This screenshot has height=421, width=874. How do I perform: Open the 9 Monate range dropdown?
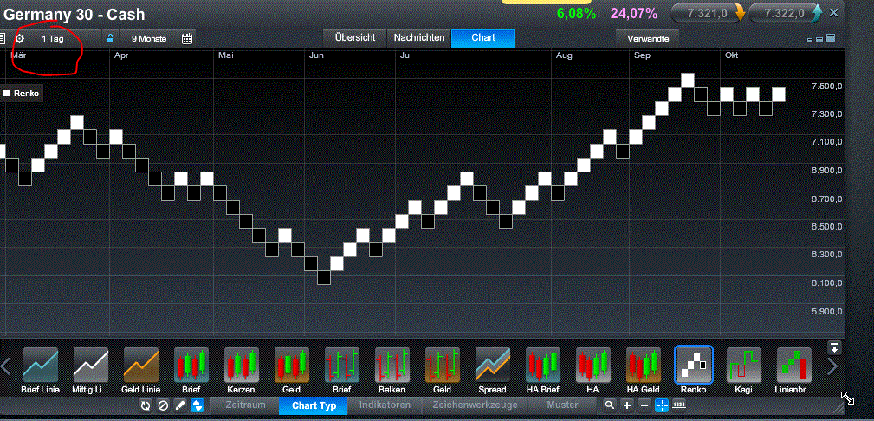tap(149, 38)
